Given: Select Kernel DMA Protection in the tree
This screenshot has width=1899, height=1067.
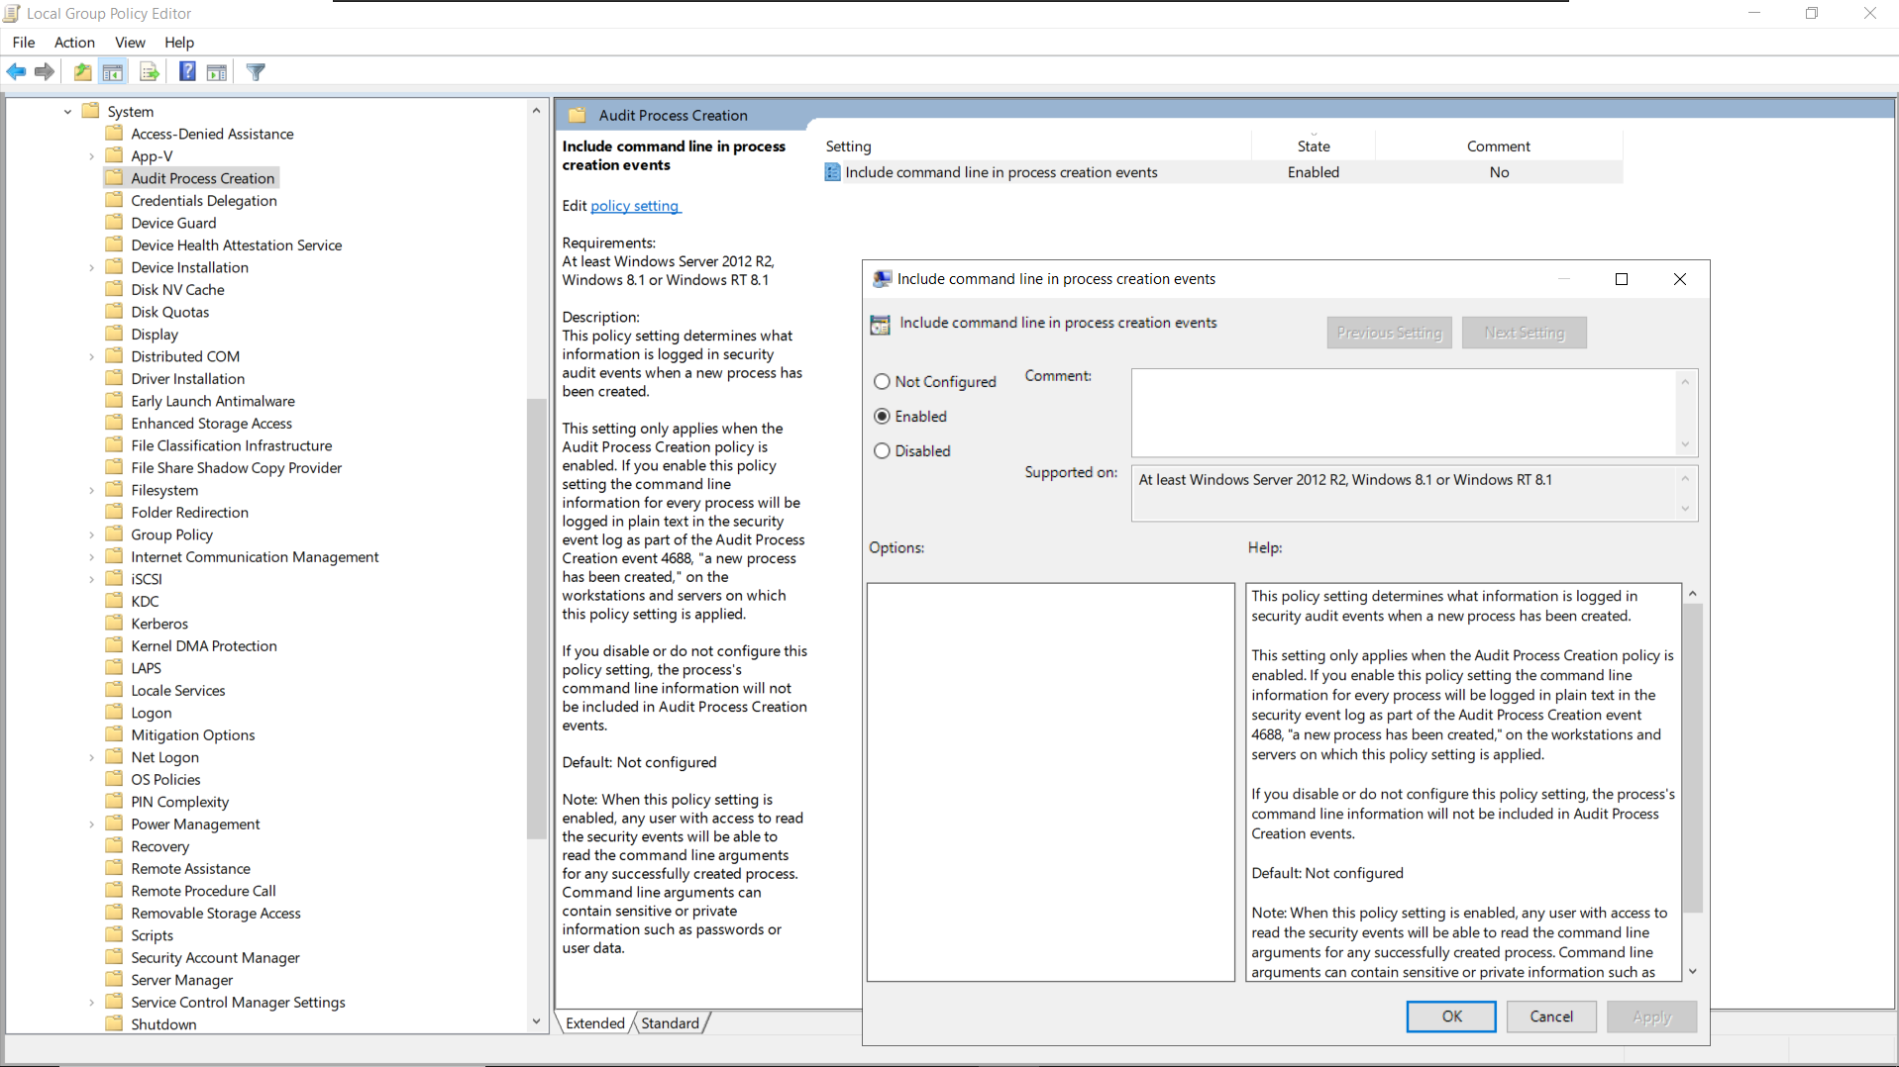Looking at the screenshot, I should click(204, 645).
